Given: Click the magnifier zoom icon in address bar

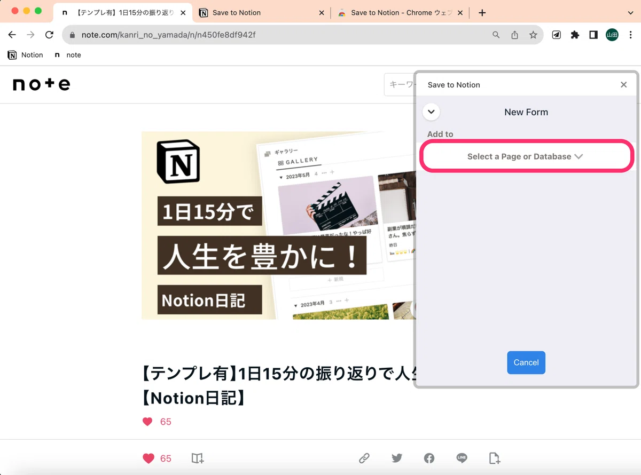Looking at the screenshot, I should (x=496, y=35).
